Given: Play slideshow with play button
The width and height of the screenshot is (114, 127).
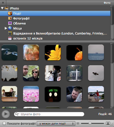Looking at the screenshot, I should [6, 114].
